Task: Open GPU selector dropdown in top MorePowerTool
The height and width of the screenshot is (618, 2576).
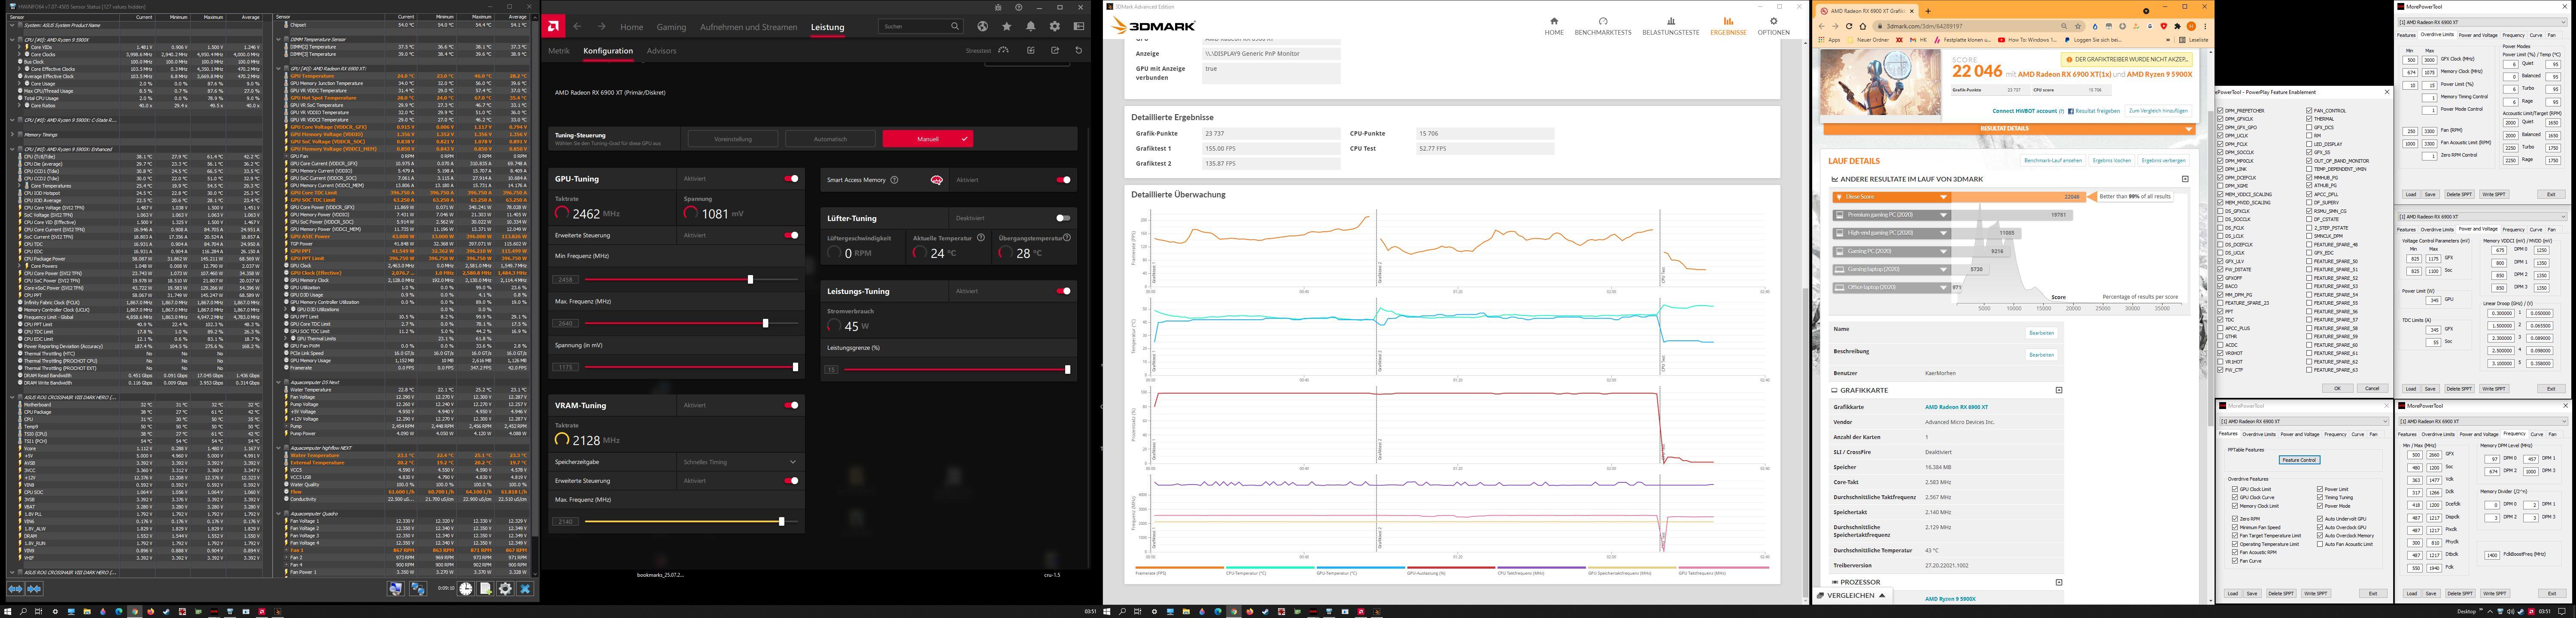Action: [x=2483, y=22]
